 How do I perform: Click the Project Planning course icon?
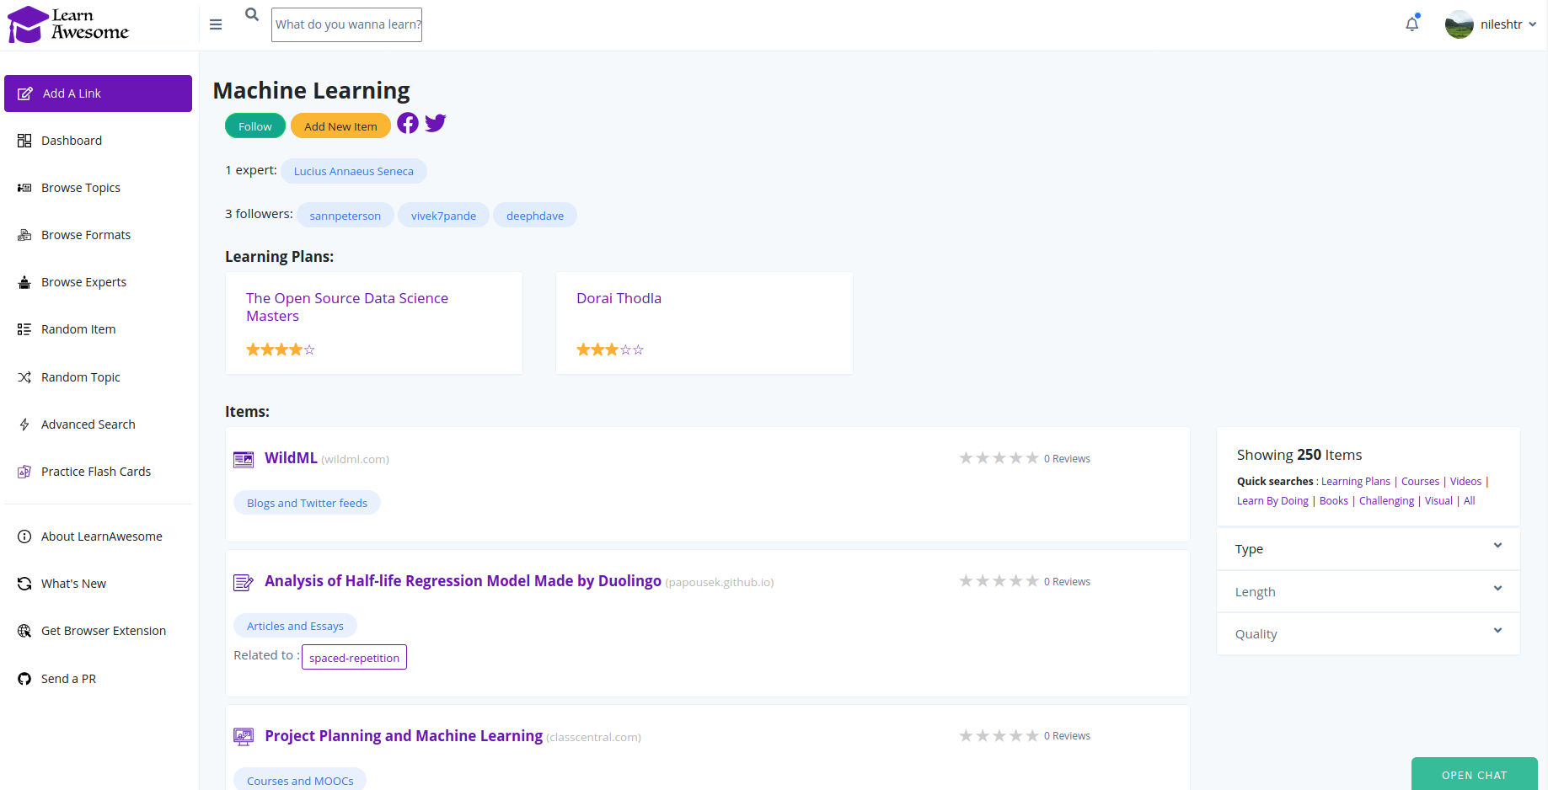(x=244, y=737)
